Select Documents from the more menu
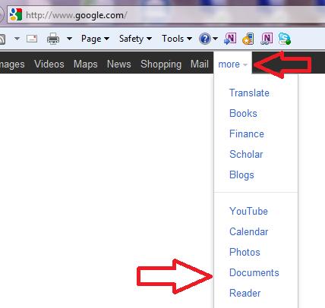This screenshot has height=308, width=325. [254, 272]
